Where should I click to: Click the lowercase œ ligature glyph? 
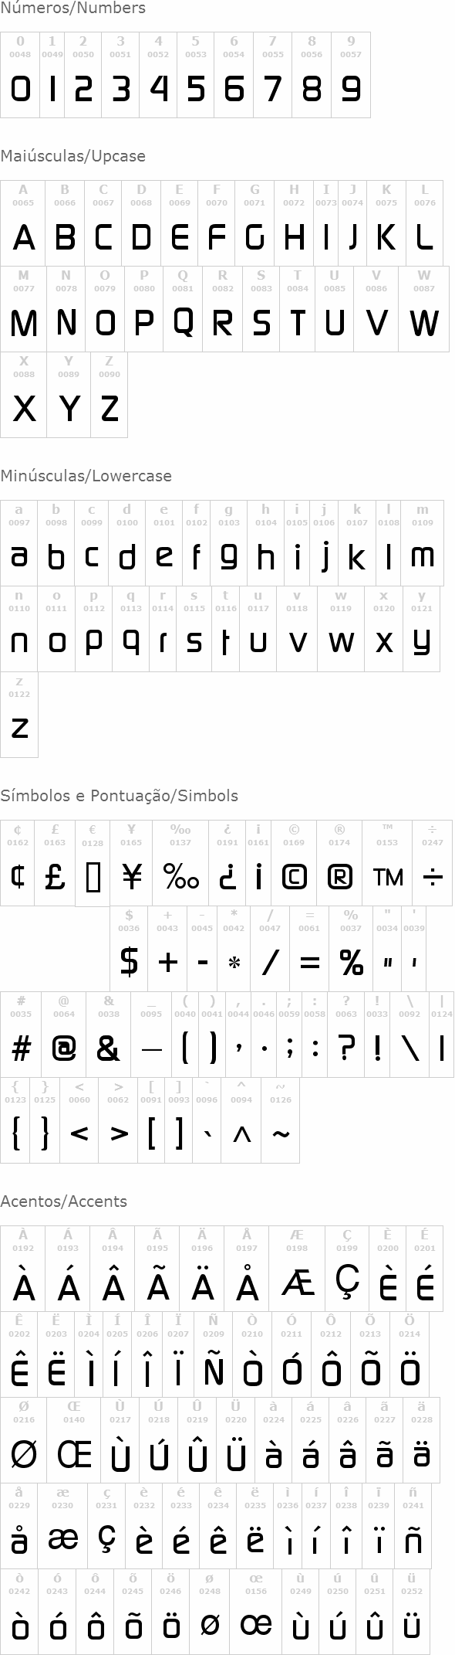click(255, 1625)
